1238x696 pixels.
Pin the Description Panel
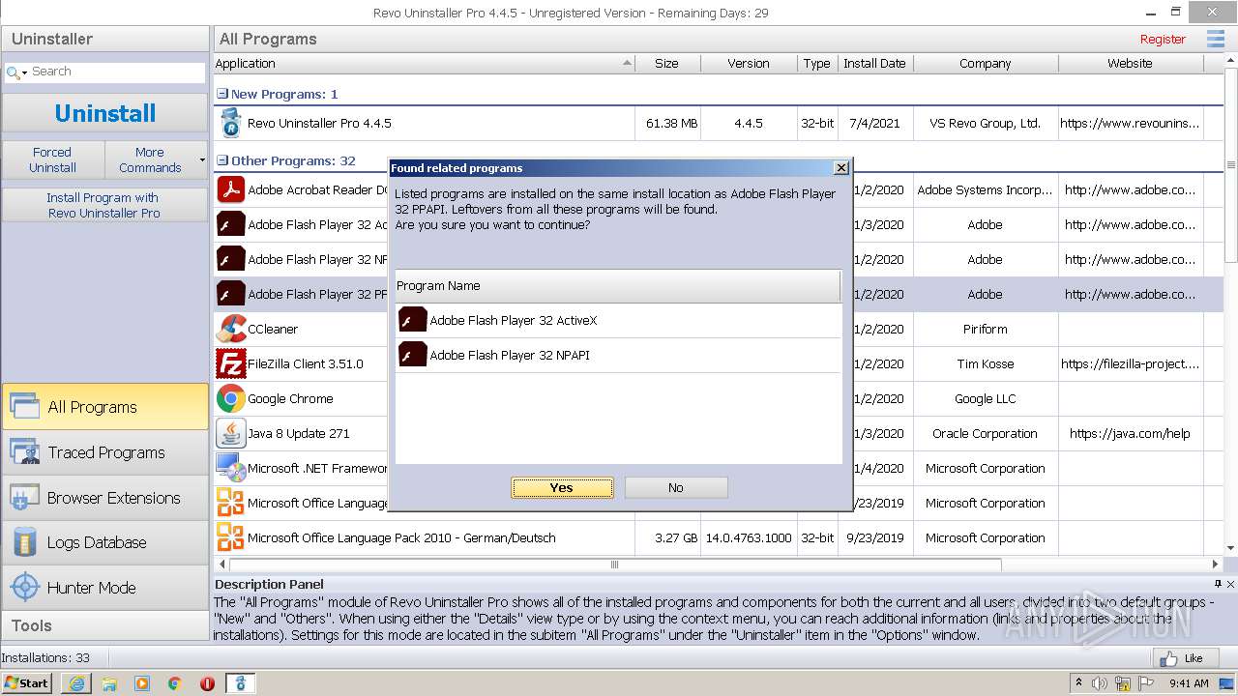point(1218,584)
